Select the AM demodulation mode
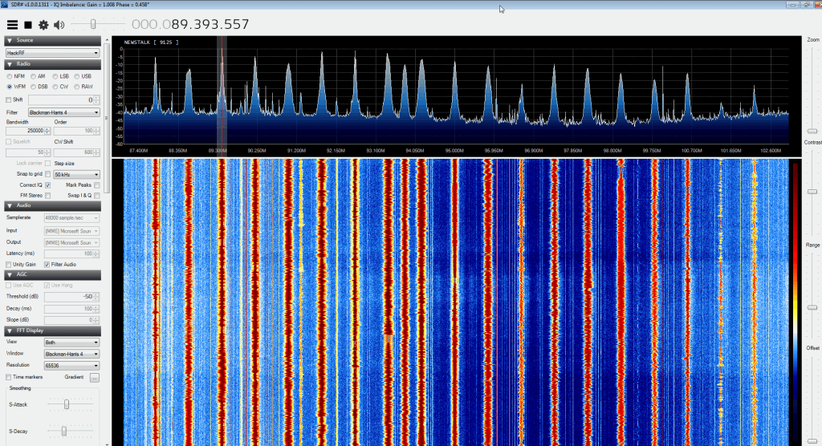Screen dimensions: 822x446 [34, 76]
